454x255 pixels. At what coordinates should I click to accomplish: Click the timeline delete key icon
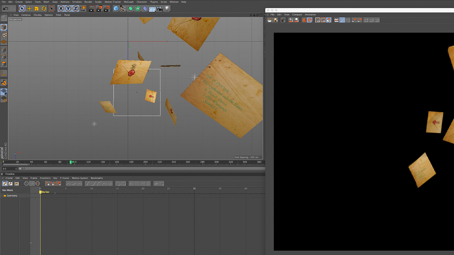59,183
